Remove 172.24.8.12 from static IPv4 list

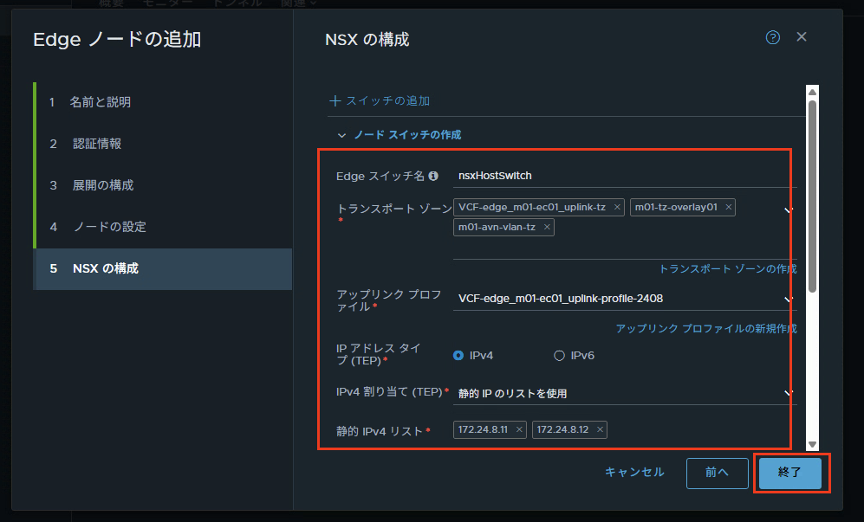tap(600, 429)
